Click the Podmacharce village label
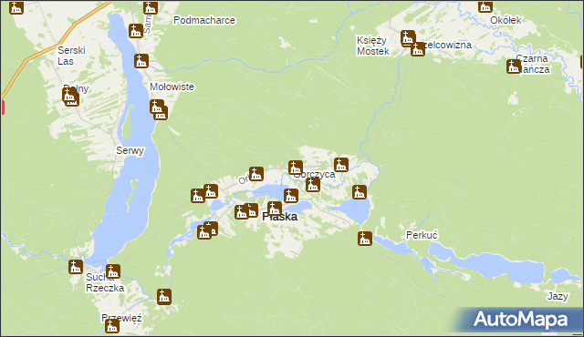 pos(204,20)
